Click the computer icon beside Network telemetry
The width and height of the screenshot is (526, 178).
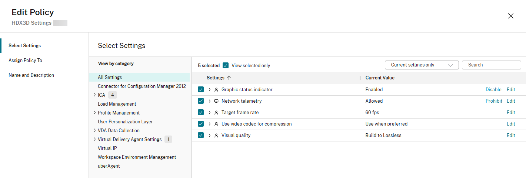coord(216,101)
